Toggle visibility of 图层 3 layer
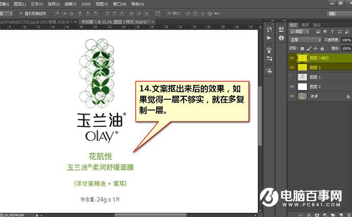Viewport: 352px width, 217px height. click(292, 68)
